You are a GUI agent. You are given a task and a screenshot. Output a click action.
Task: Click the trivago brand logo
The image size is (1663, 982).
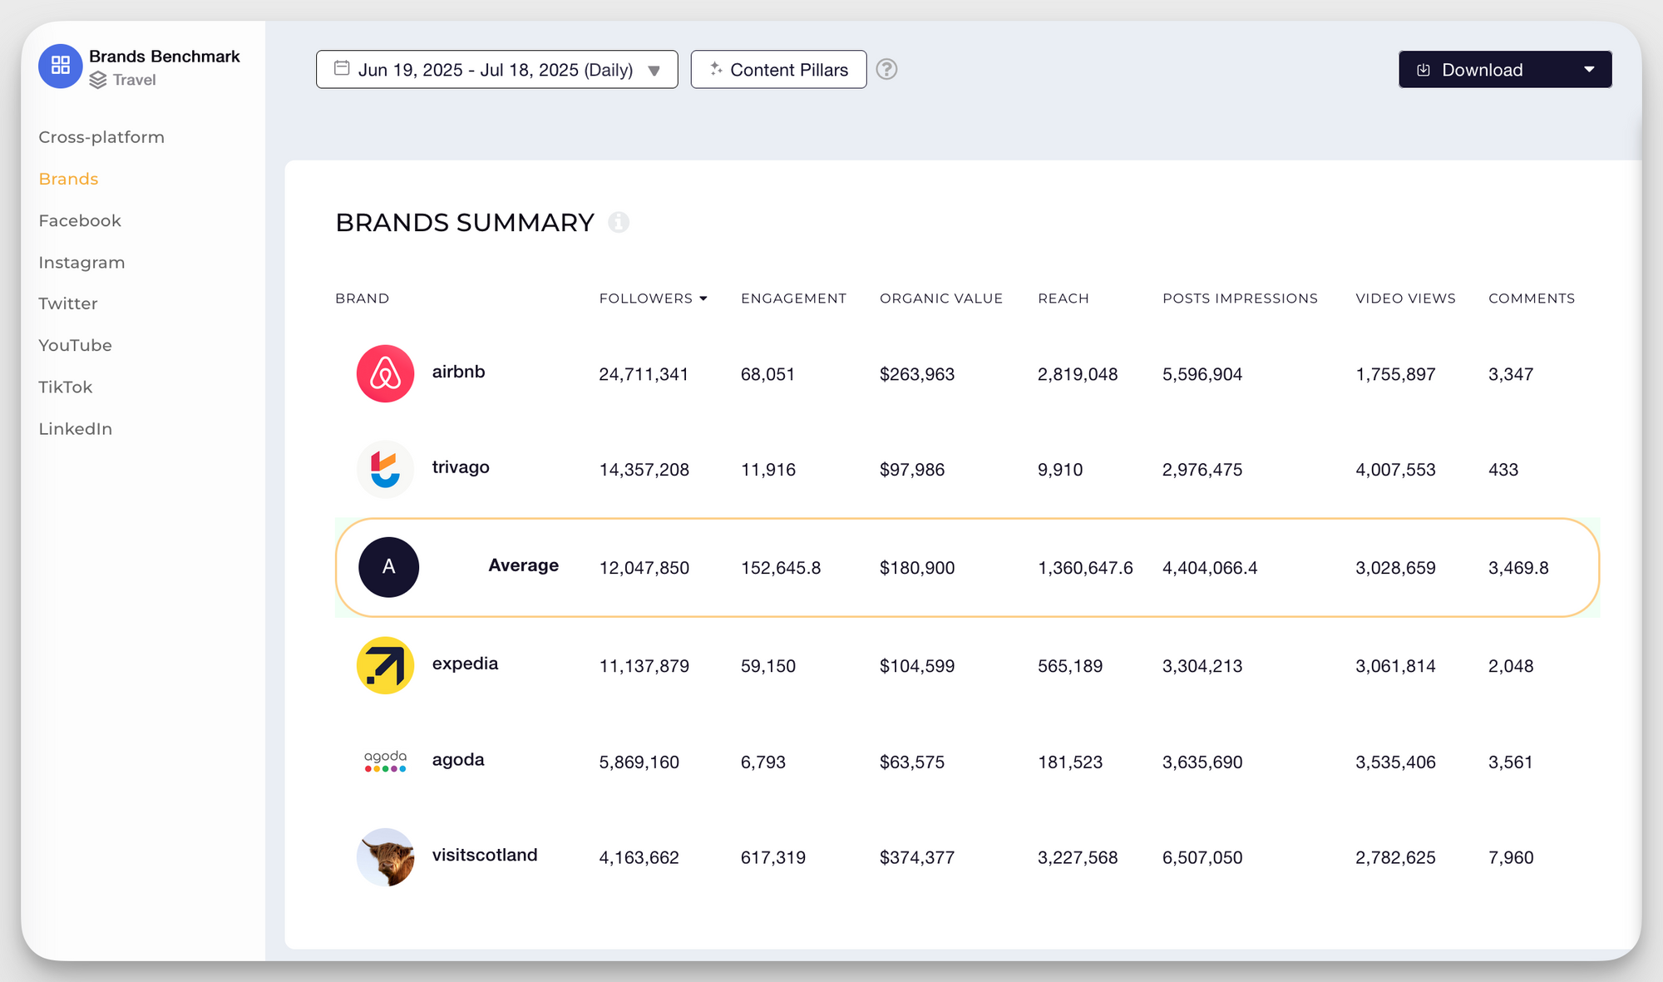click(385, 469)
